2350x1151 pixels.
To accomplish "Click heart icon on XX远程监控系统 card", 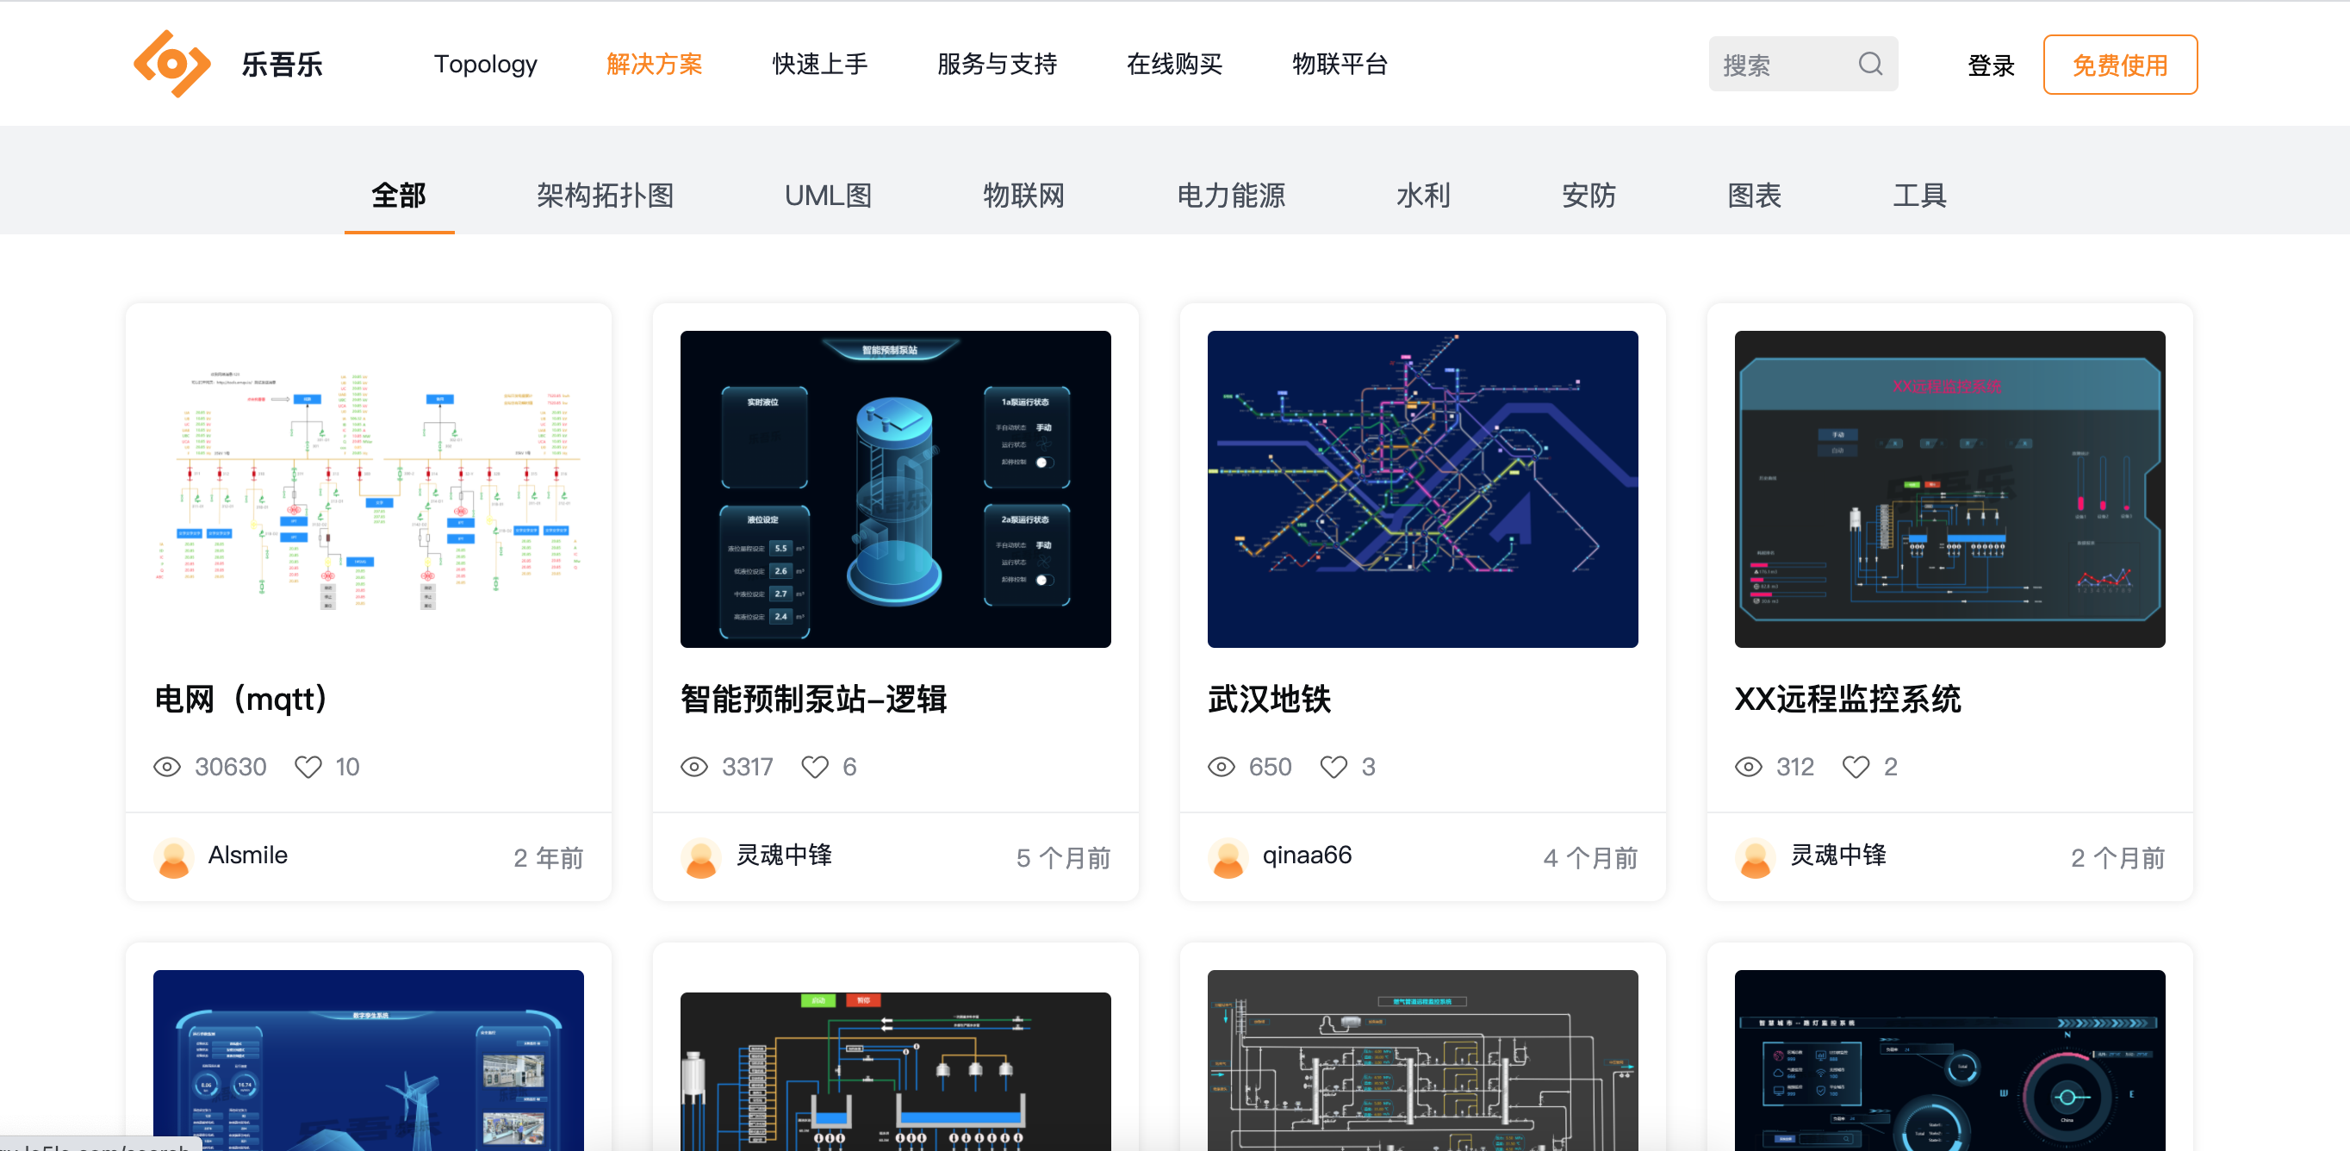I will click(1856, 767).
